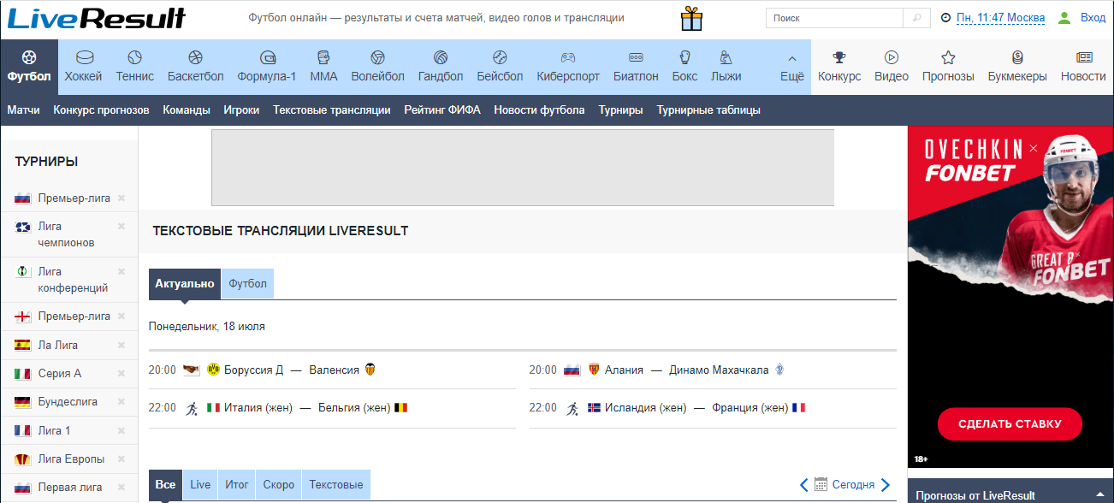
Task: Select the Футбол ball icon
Action: (x=29, y=57)
